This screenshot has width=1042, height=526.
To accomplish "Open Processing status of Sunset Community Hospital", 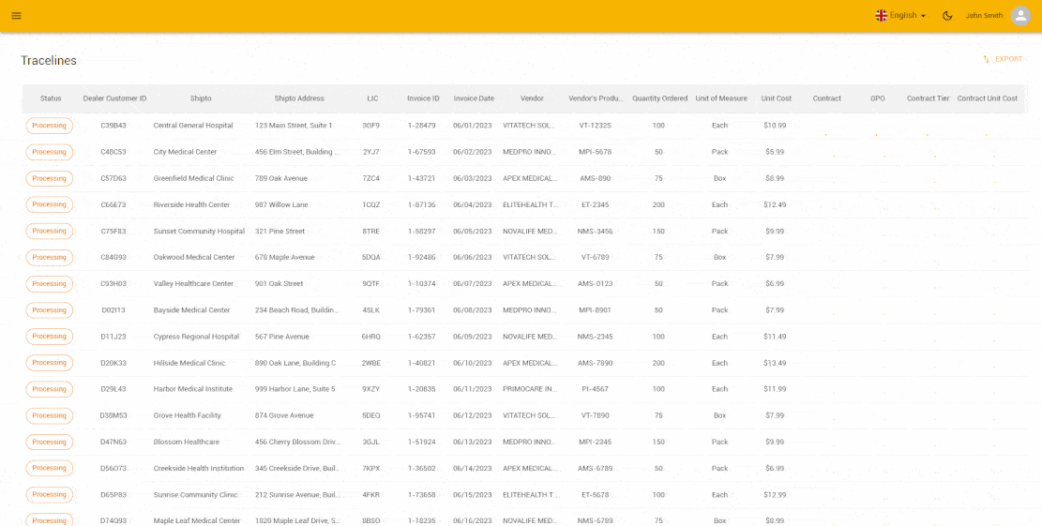I will point(50,231).
